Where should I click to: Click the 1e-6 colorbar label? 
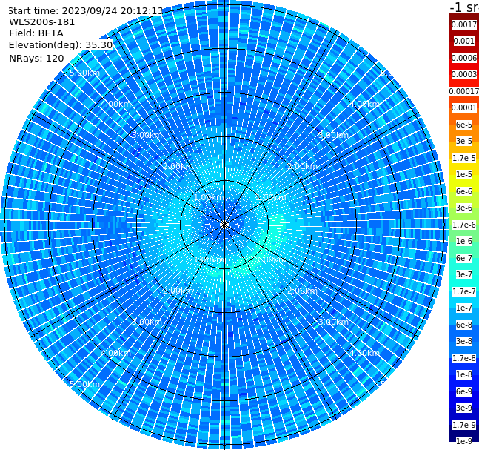[463, 241]
